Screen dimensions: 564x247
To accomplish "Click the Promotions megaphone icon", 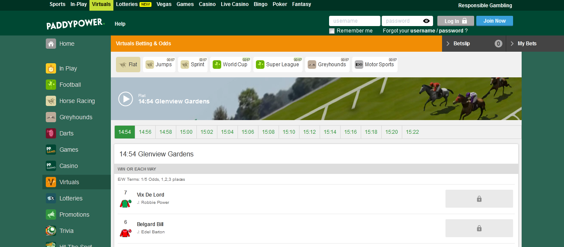I will pos(51,215).
